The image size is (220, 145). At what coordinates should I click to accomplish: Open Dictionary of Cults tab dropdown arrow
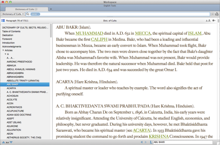point(36,9)
